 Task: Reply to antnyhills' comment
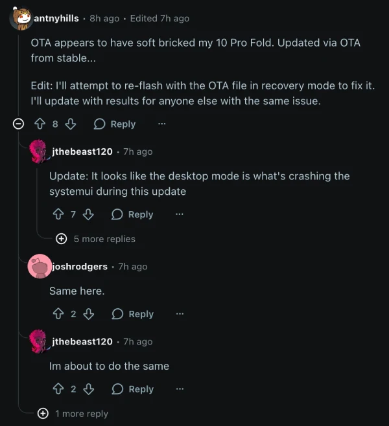[115, 124]
